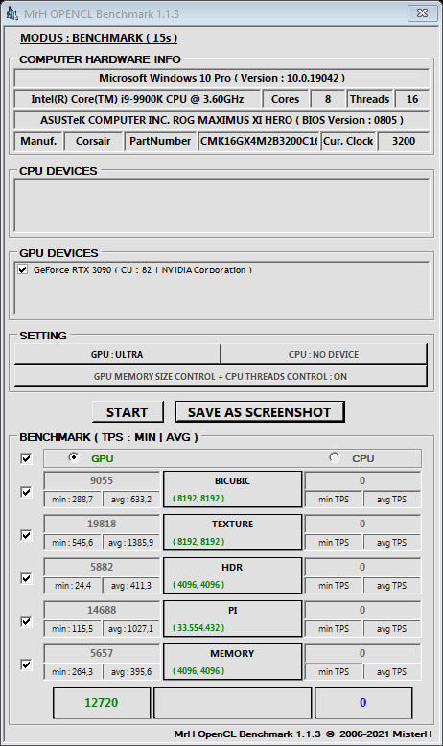Click the BICUBIC avg : 633,2 value
The height and width of the screenshot is (746, 443).
(130, 499)
